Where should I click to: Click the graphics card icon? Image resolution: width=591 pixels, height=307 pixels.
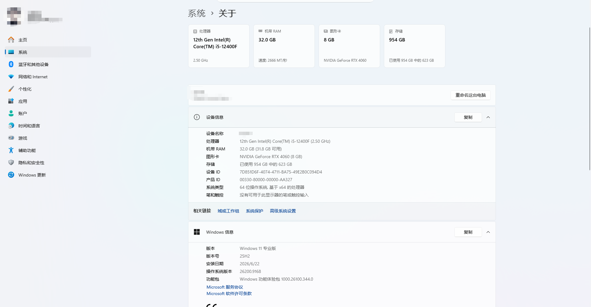pyautogui.click(x=326, y=31)
